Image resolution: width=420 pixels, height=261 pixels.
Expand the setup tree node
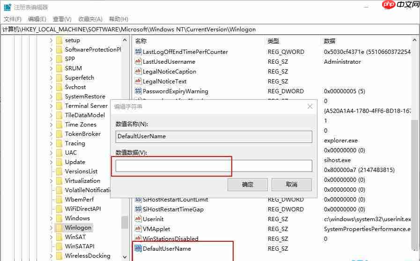51,40
